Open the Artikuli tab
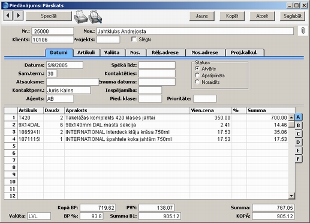This screenshot has height=223, width=310. click(x=86, y=53)
